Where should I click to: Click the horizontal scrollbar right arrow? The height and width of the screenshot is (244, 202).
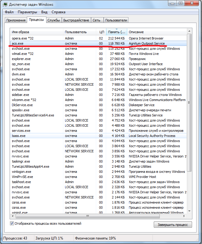[x=184, y=216]
